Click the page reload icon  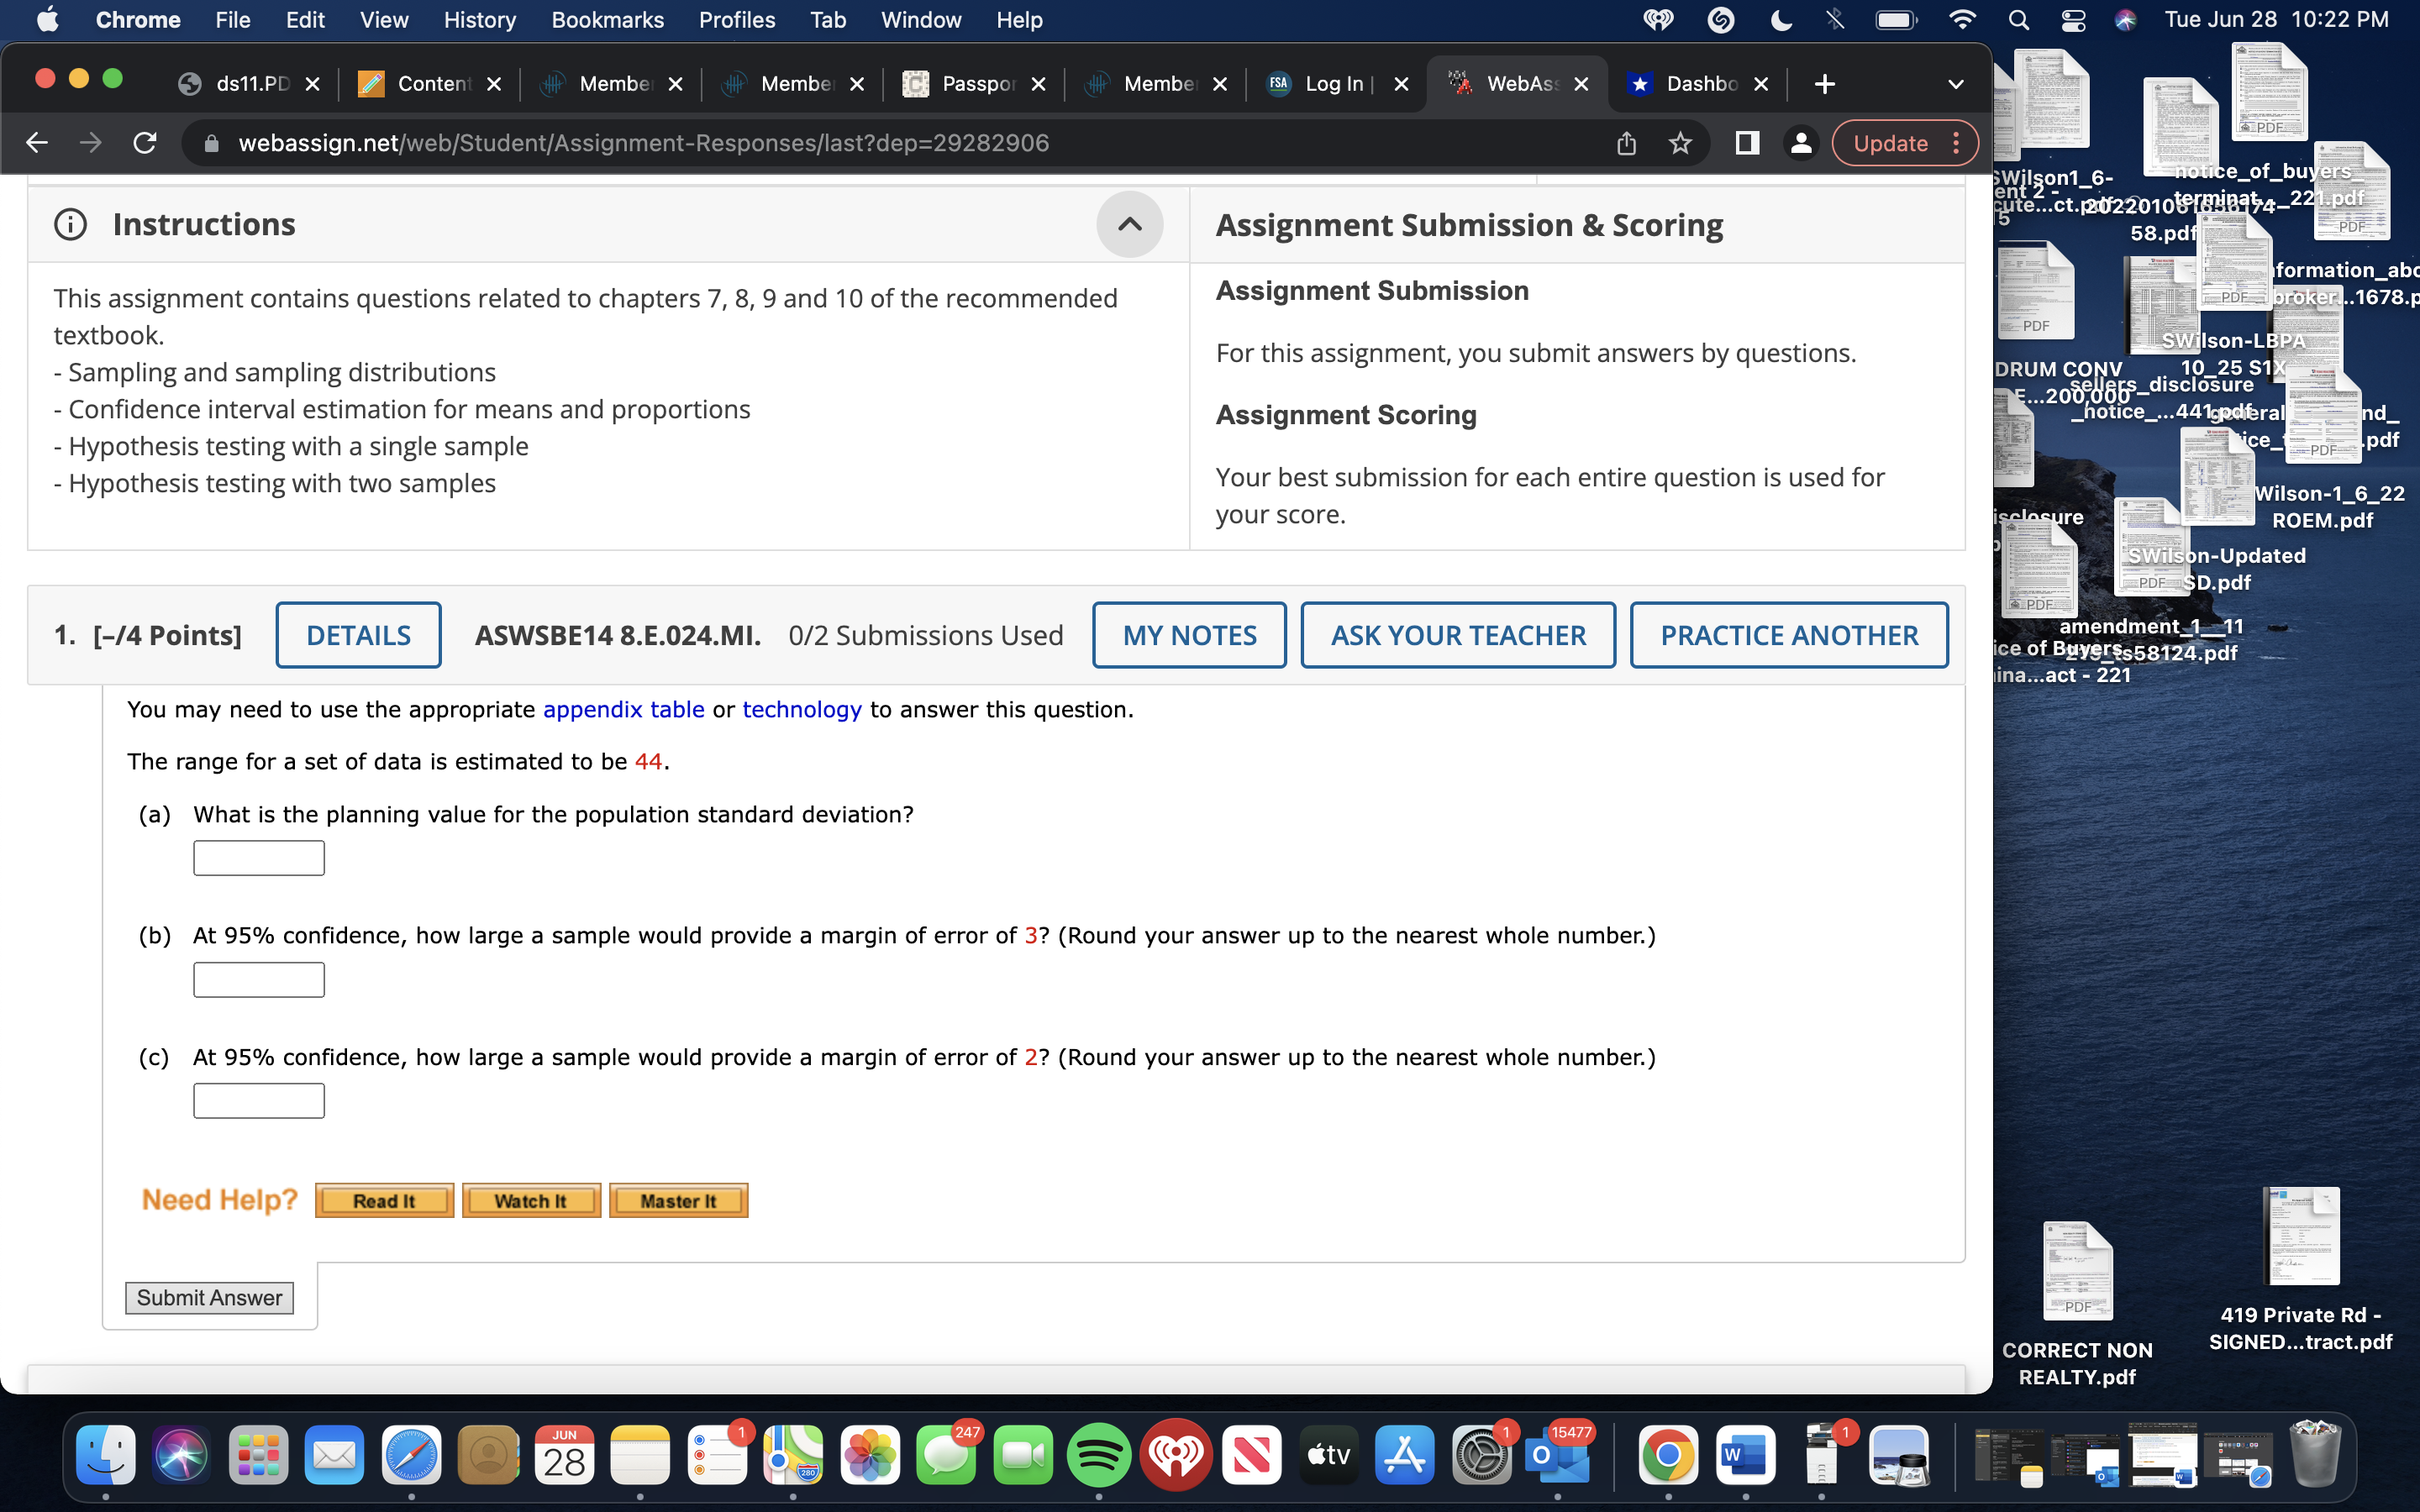coord(145,143)
